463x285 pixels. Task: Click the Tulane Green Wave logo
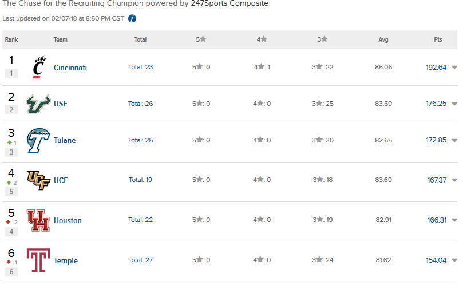(x=38, y=140)
